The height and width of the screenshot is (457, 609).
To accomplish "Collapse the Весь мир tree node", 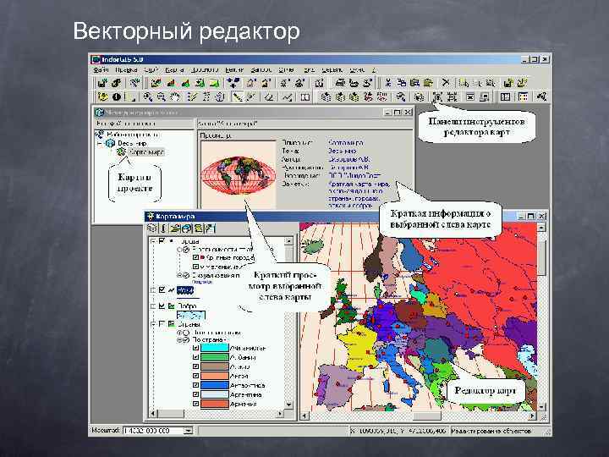I will tap(100, 143).
